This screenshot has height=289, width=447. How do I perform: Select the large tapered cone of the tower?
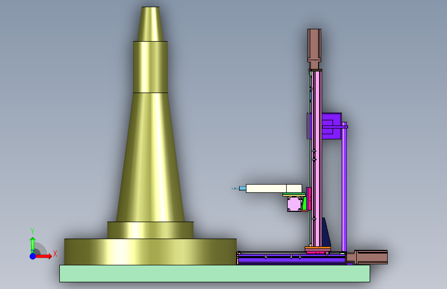point(150,157)
